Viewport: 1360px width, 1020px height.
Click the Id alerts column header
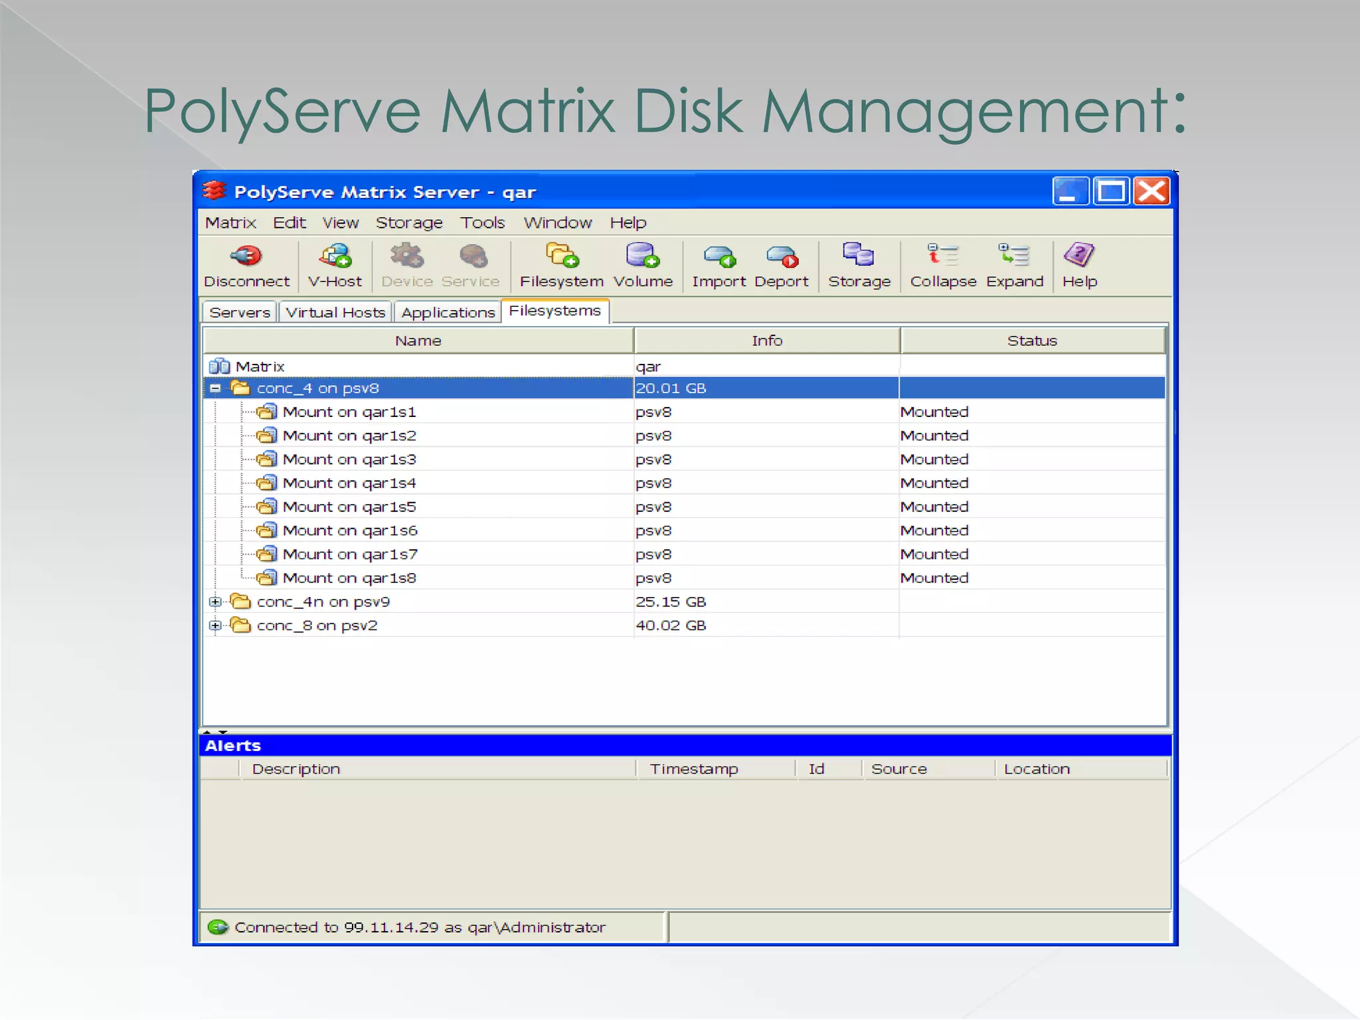[x=829, y=769]
